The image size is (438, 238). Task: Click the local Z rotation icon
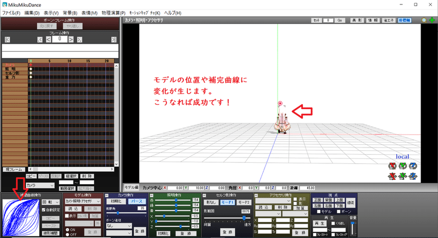tap(413, 166)
